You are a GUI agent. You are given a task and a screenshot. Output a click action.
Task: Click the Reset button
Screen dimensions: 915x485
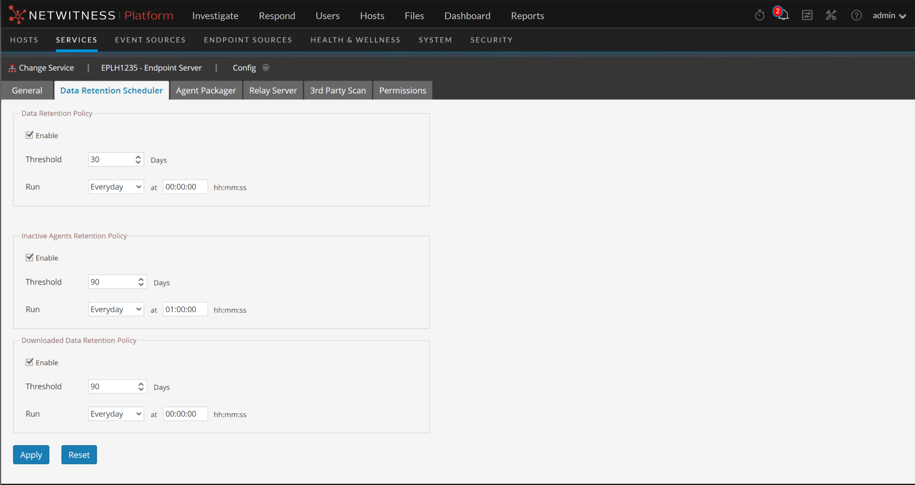79,455
